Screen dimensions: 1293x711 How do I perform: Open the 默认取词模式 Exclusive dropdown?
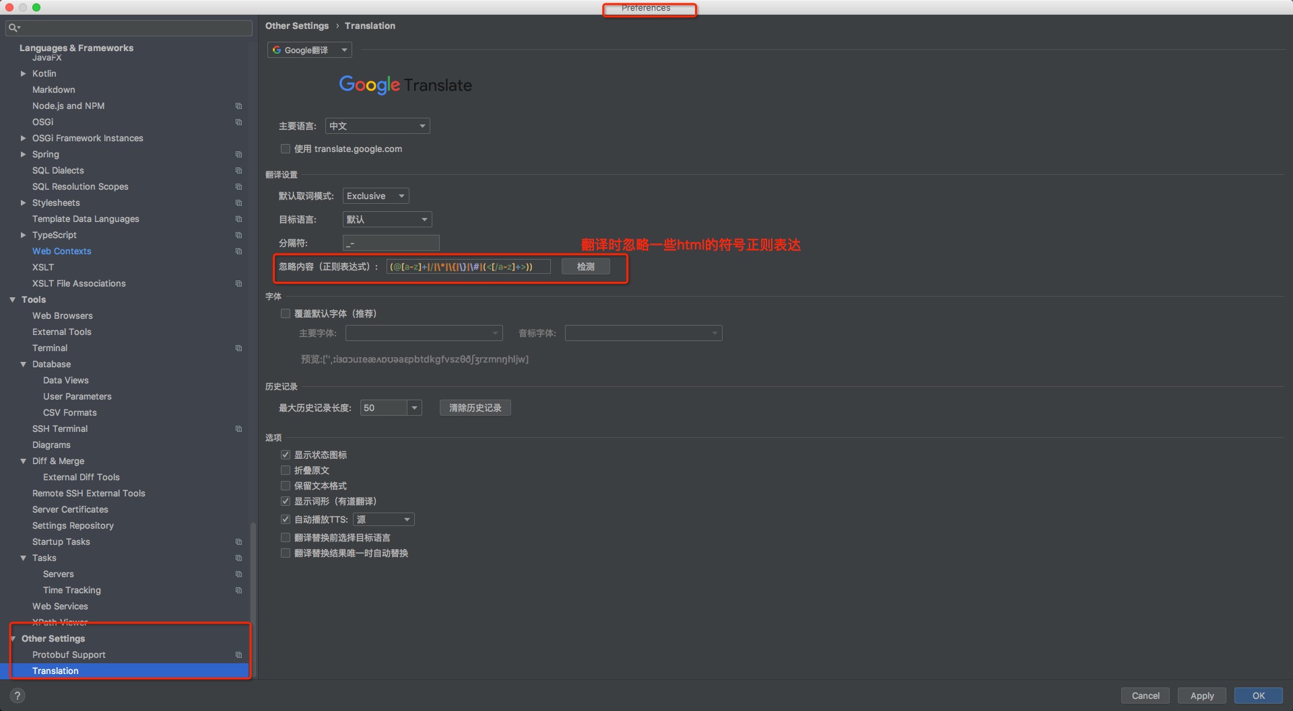(x=376, y=196)
